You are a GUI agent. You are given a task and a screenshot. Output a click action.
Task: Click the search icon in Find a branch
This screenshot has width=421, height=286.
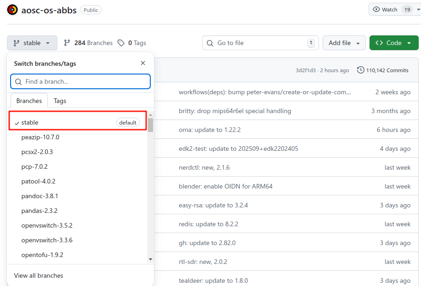tap(18, 81)
